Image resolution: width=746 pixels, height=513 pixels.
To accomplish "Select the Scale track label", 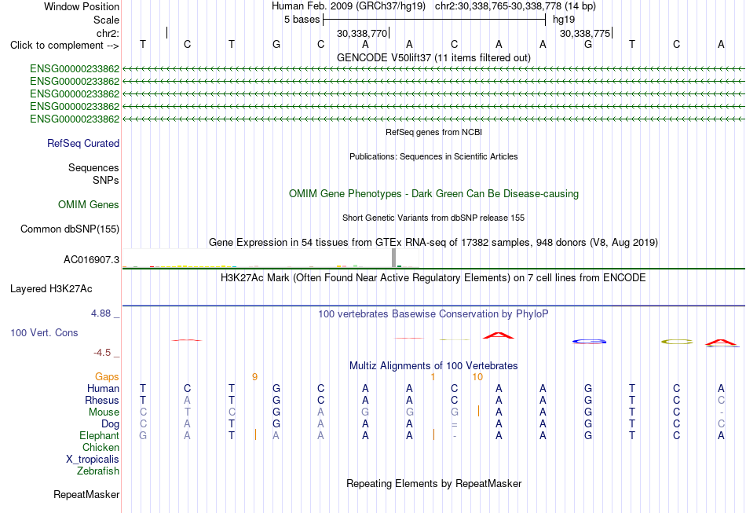I will tap(106, 20).
